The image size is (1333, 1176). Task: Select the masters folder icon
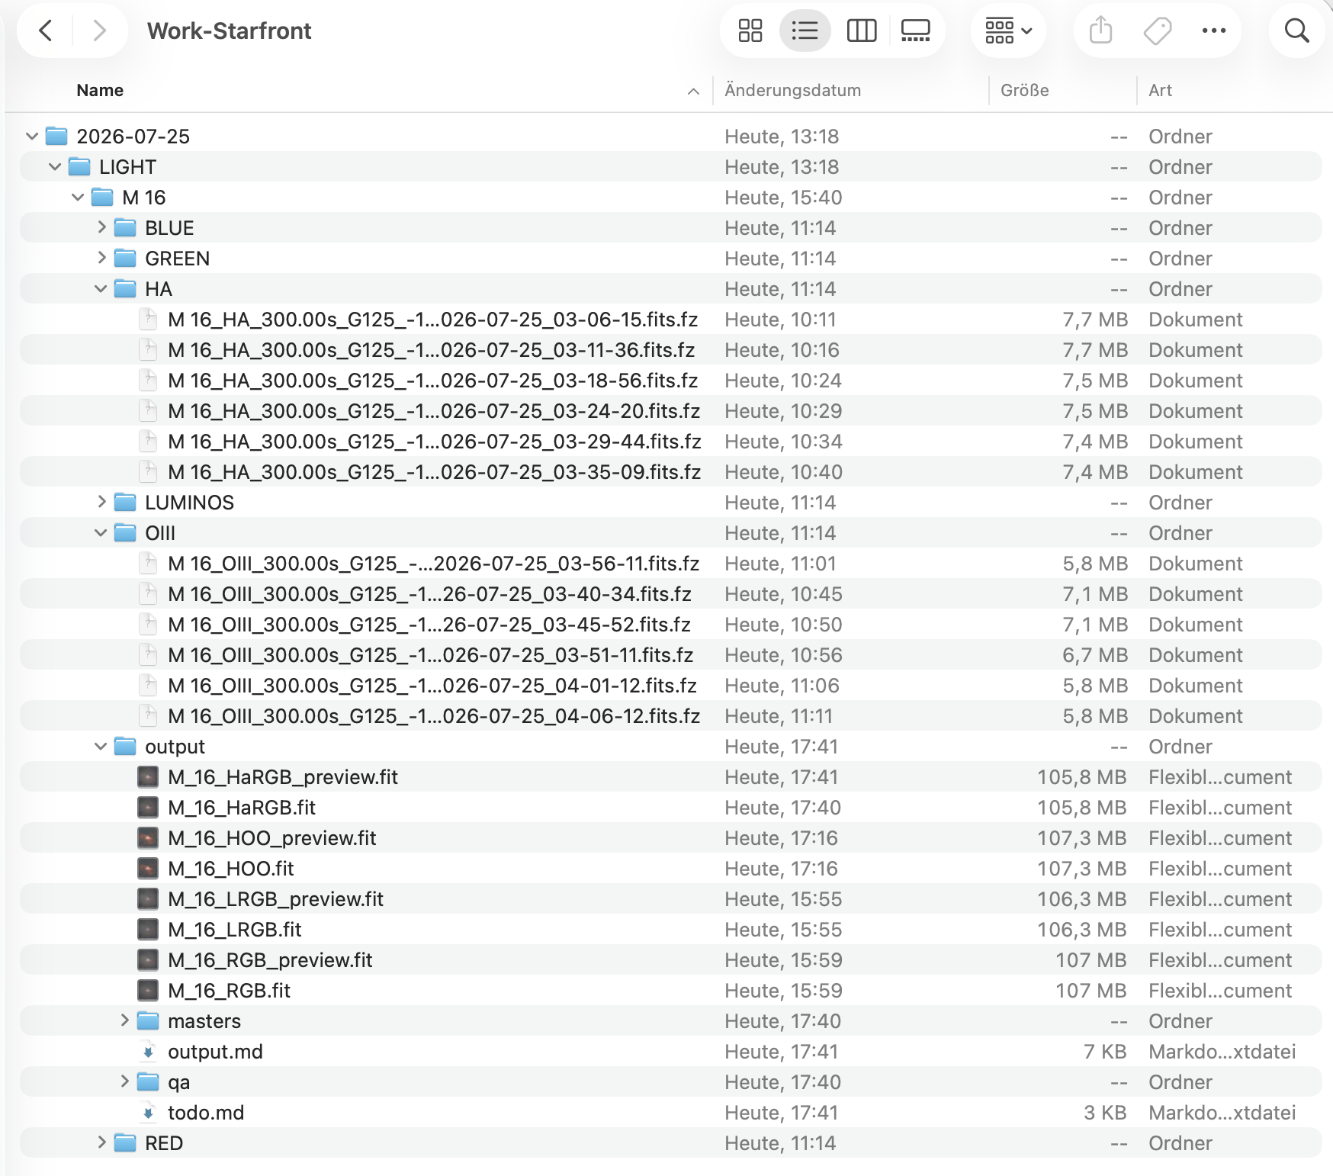tap(148, 1021)
